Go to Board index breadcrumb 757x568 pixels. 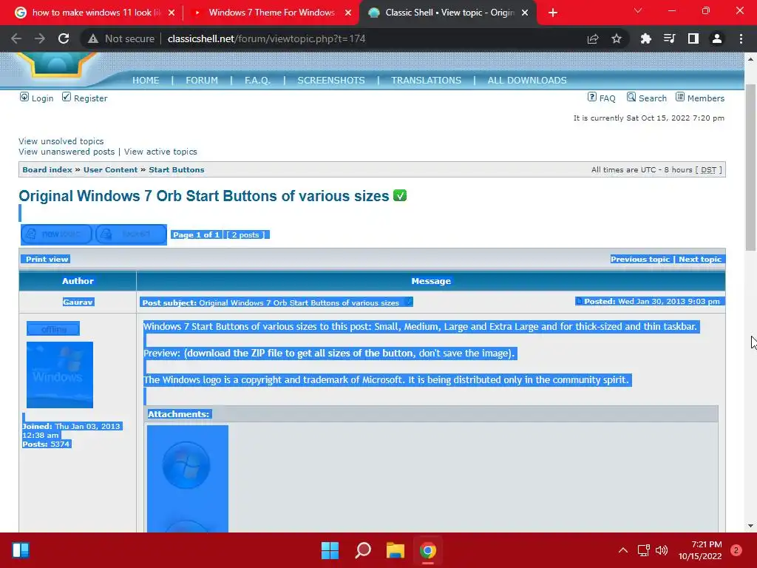pos(47,169)
